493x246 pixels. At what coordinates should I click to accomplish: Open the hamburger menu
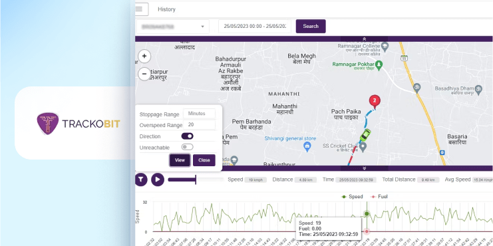[139, 9]
